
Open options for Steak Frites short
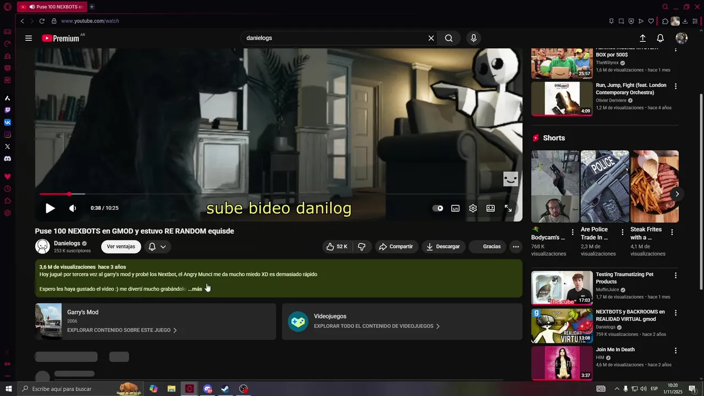[x=672, y=232]
